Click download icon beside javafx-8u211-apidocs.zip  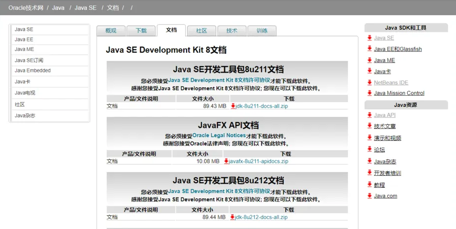pyautogui.click(x=226, y=161)
